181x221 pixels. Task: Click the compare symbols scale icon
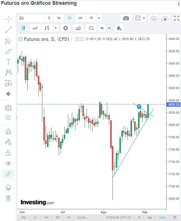[91, 28]
